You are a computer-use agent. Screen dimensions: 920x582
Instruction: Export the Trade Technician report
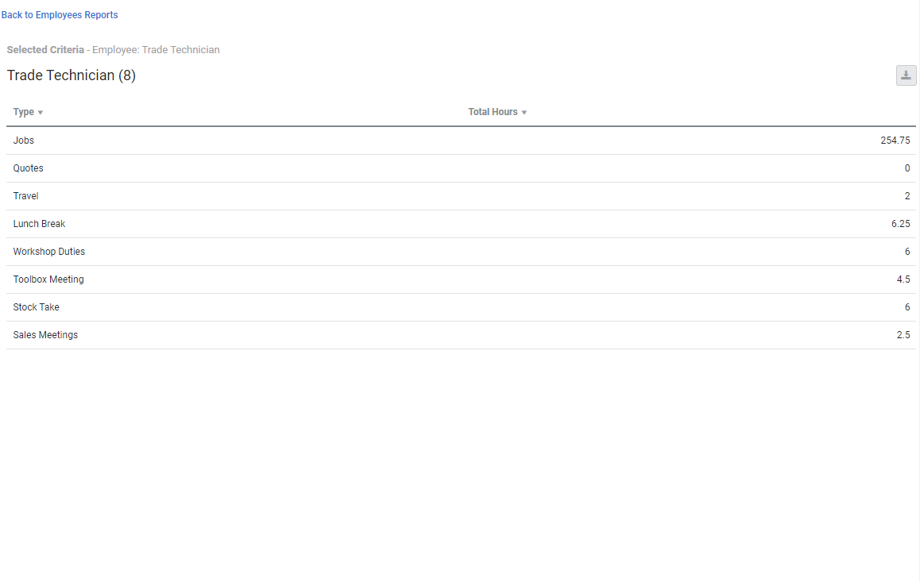pos(906,75)
